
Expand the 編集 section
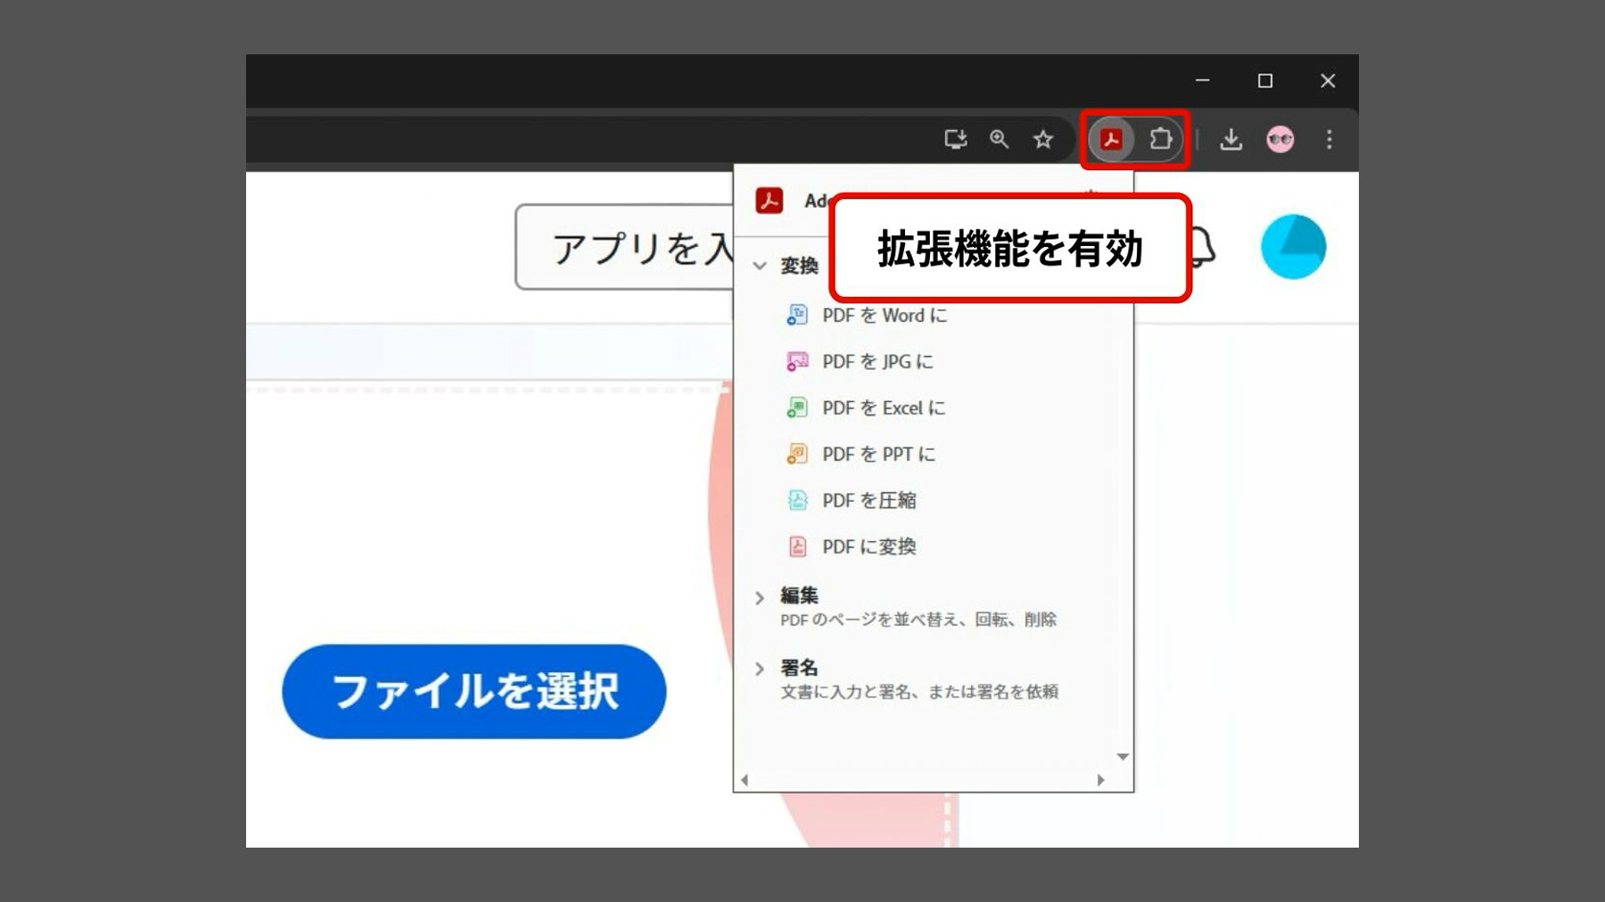(760, 597)
